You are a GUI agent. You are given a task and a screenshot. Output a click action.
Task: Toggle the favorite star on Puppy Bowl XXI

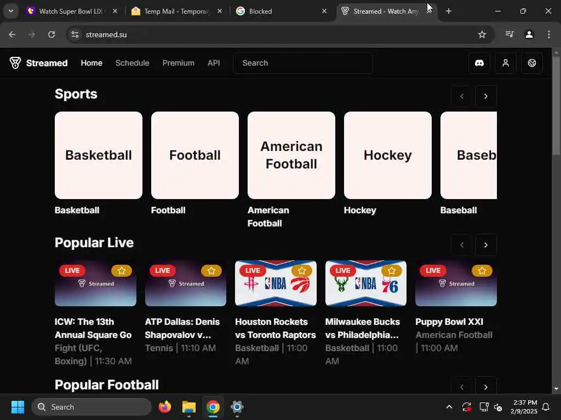pos(482,271)
